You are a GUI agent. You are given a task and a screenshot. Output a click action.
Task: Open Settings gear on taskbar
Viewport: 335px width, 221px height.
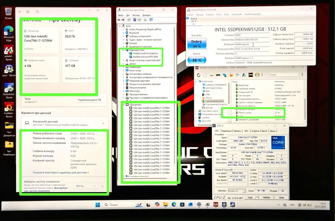coord(199,205)
